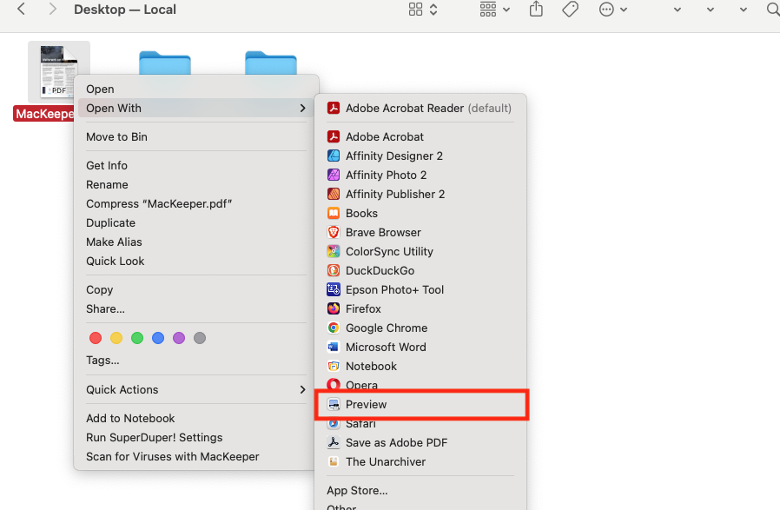Viewport: 780px width, 510px height.
Task: Toggle the icon view grouping control
Action: click(416, 10)
